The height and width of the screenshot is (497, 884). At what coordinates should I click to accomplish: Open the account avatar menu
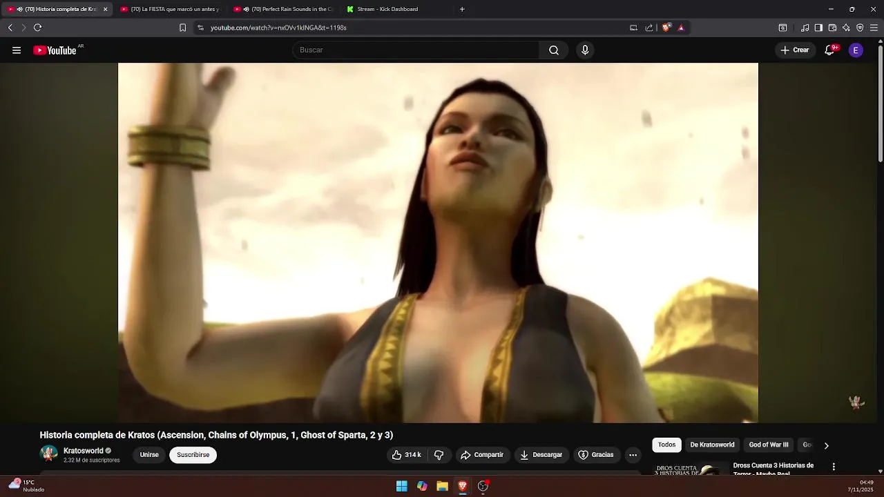[856, 50]
